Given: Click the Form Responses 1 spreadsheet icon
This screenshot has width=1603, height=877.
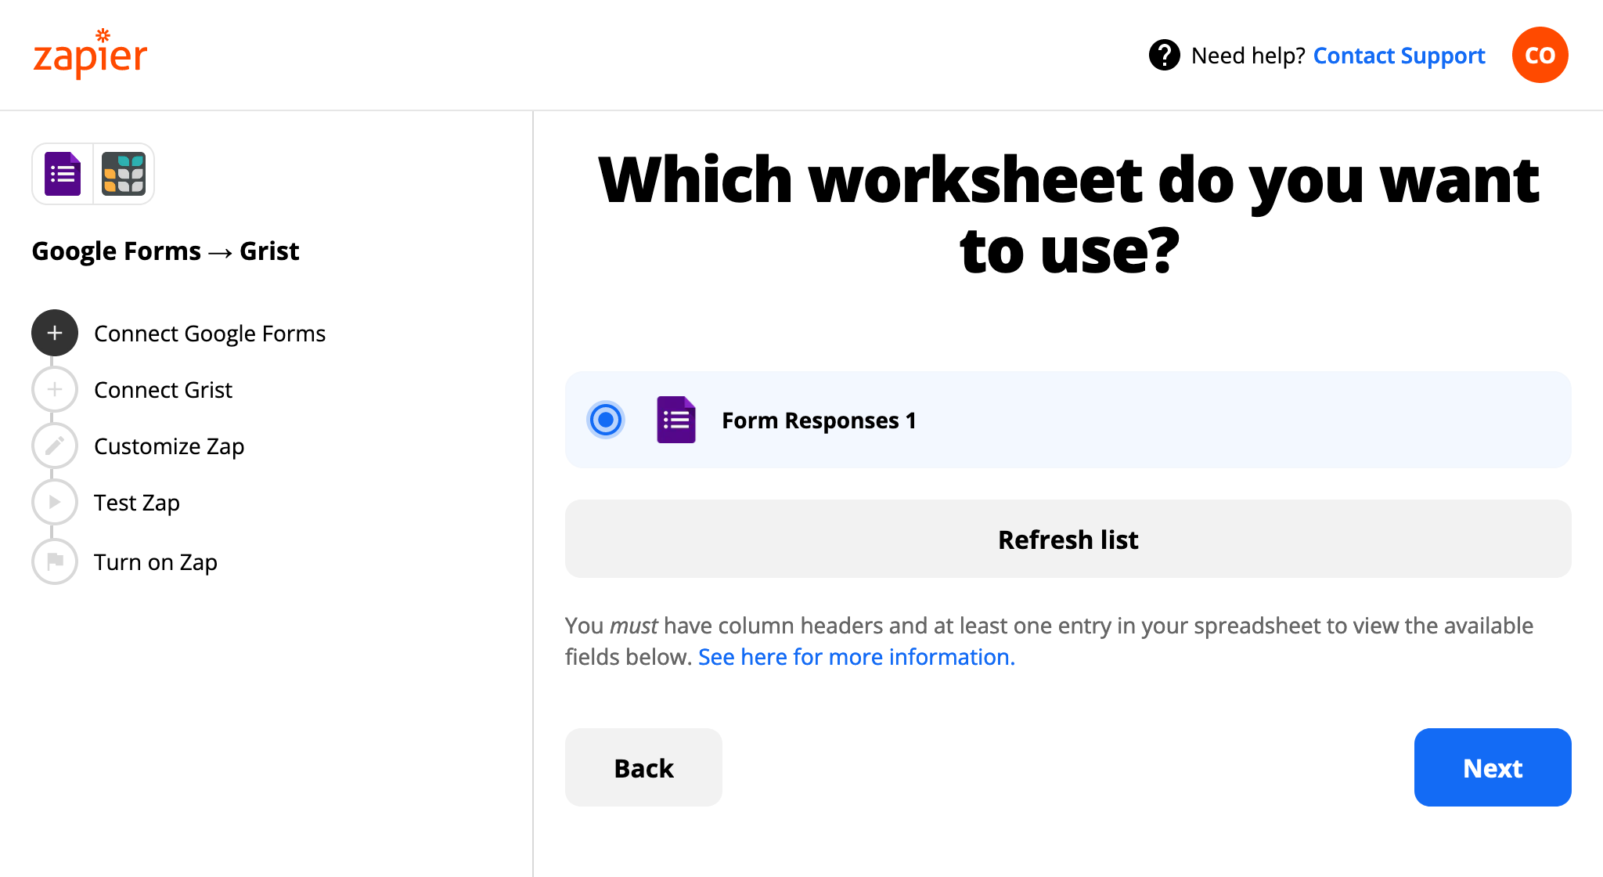Looking at the screenshot, I should pos(675,420).
